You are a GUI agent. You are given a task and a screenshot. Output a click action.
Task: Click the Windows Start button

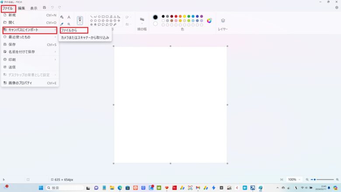click(41, 188)
